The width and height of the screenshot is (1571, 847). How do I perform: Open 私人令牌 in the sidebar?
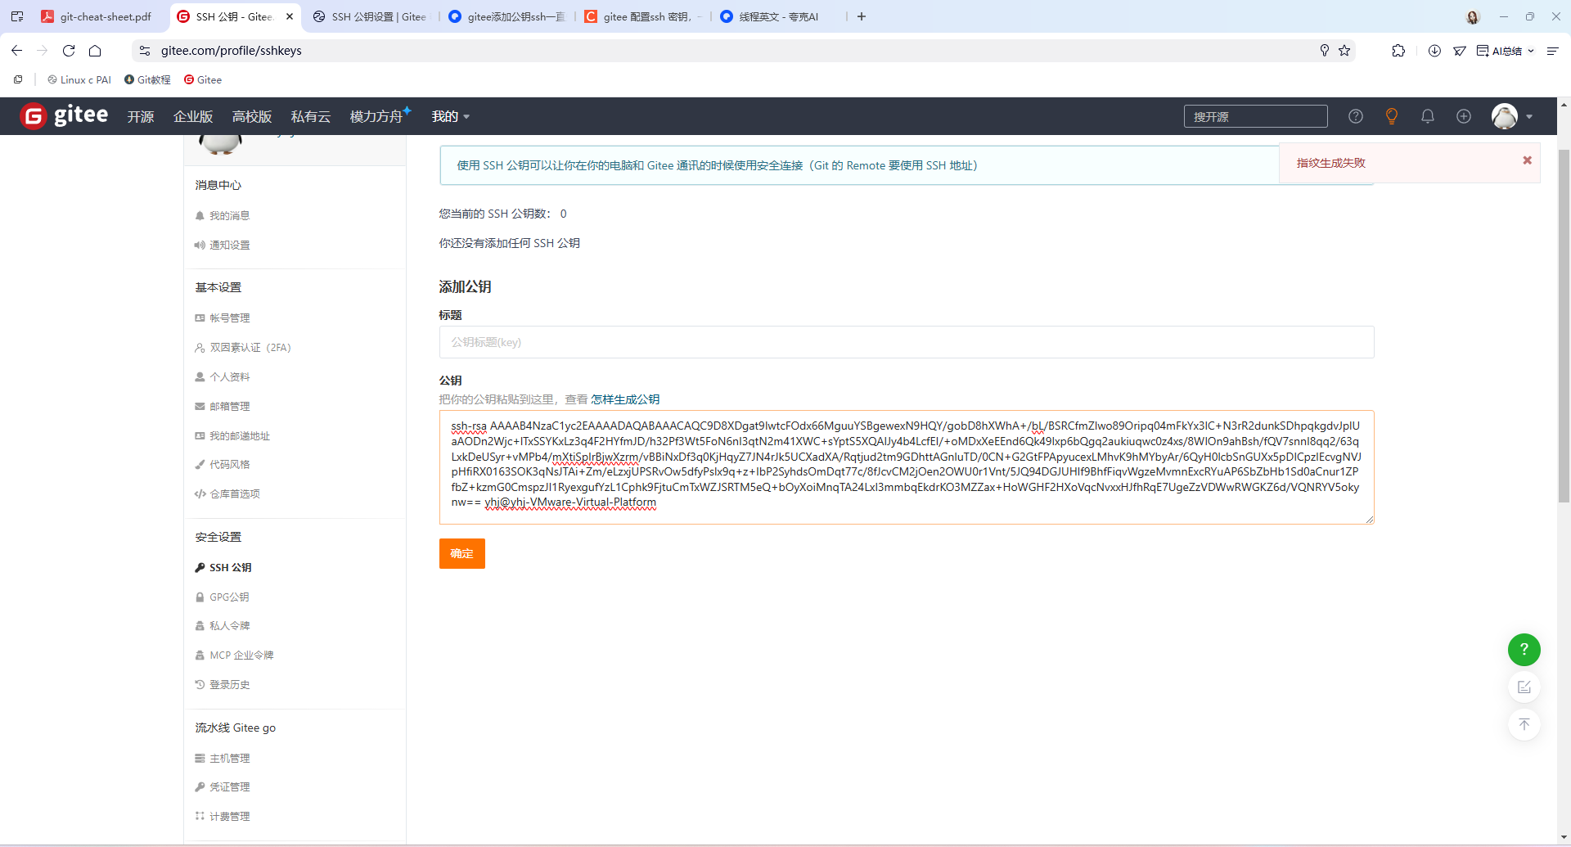click(x=222, y=625)
